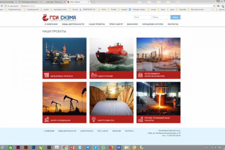Click Наши проекты in the footer
Viewport: 225px width, 150px height.
(87, 131)
